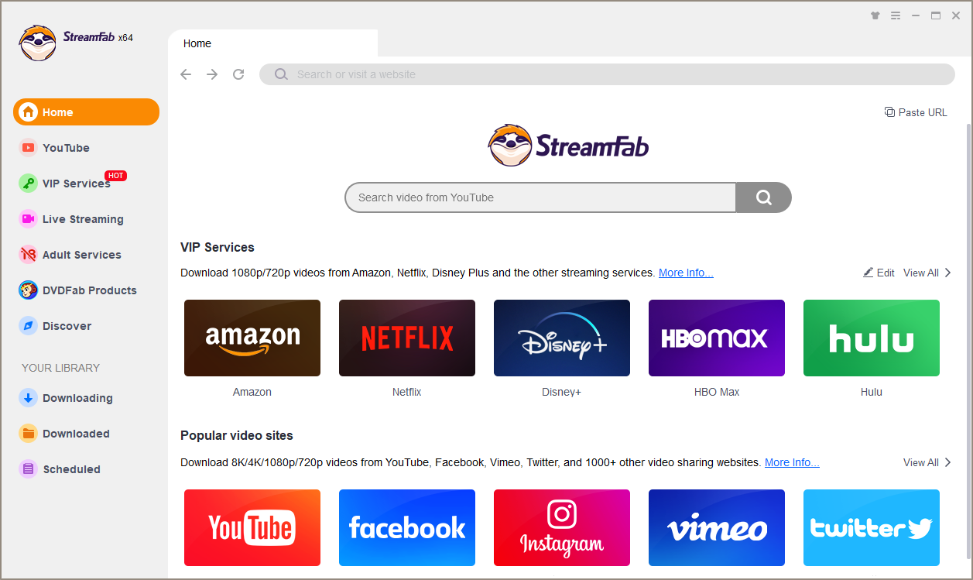
Task: Click the Home sidebar icon
Action: [28, 112]
